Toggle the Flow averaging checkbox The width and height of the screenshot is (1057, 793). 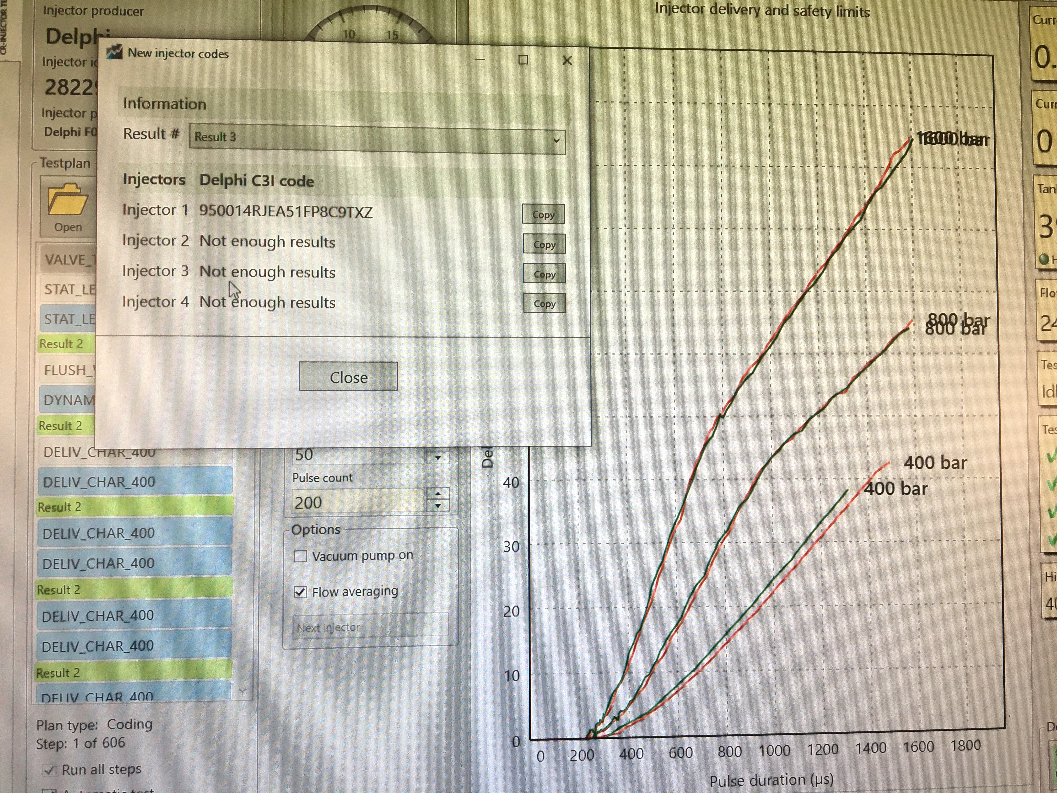pyautogui.click(x=300, y=592)
